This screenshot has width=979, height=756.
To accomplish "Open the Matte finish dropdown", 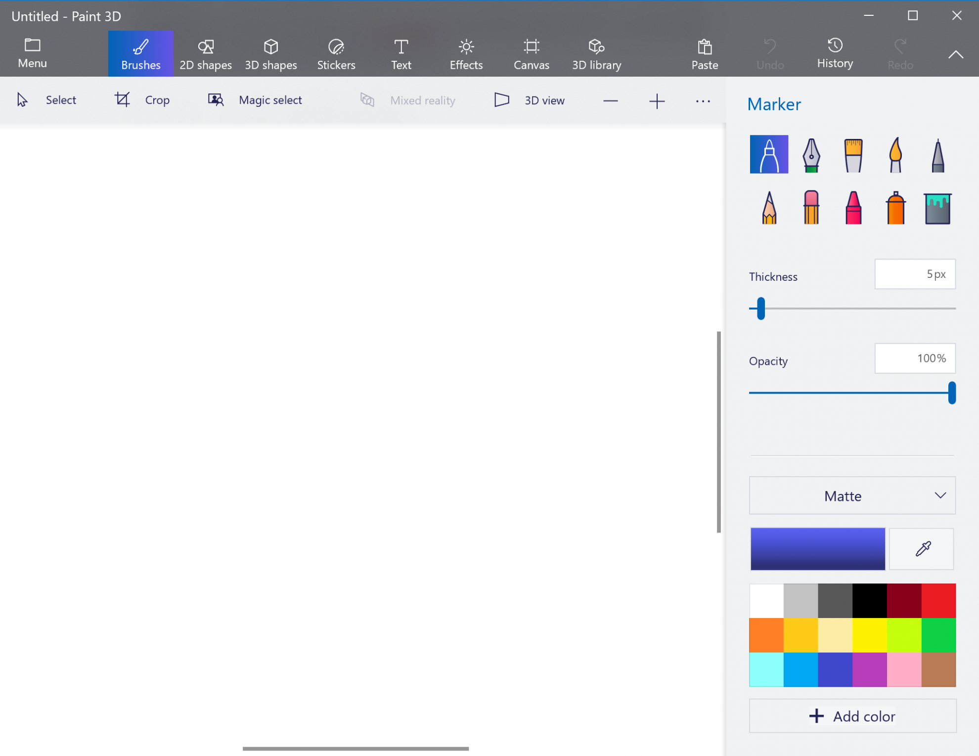I will 851,495.
